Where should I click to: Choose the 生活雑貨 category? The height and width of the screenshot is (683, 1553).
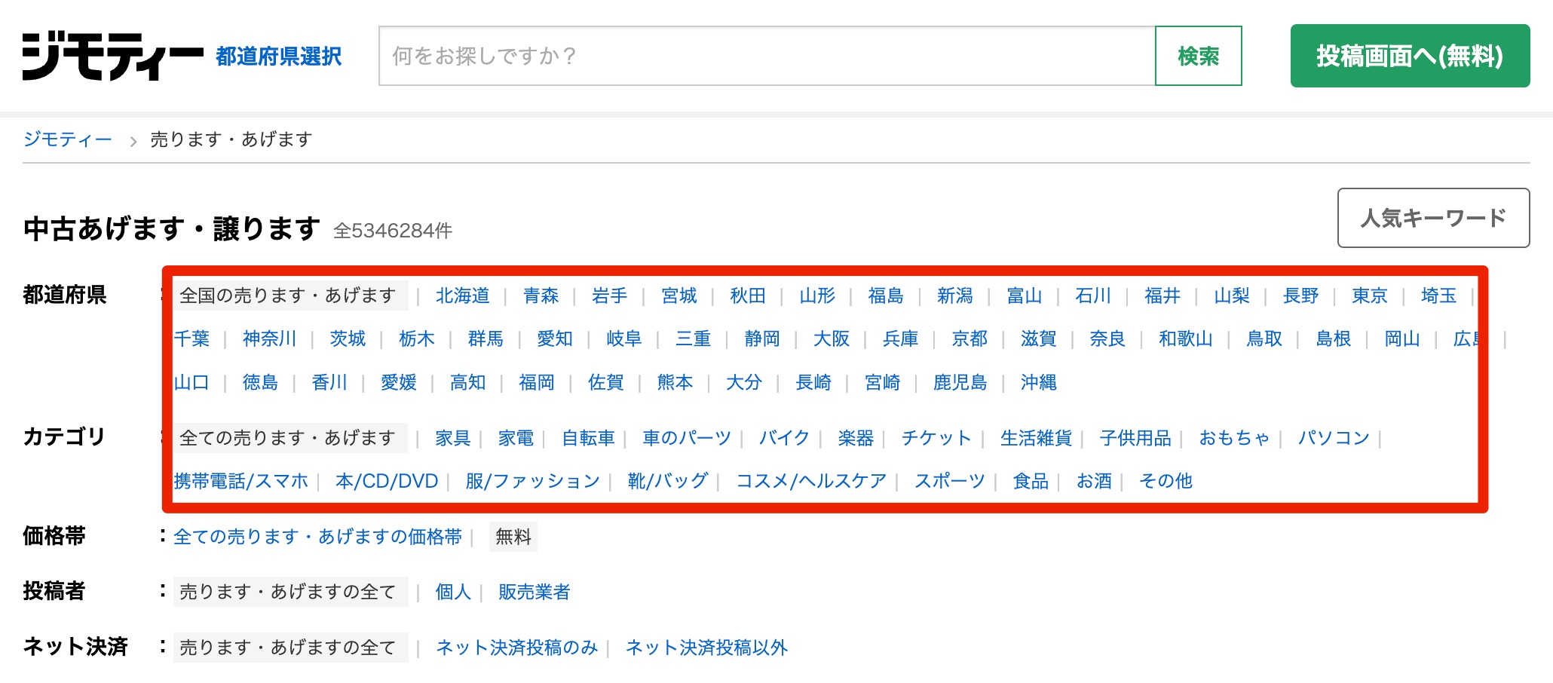(1037, 438)
